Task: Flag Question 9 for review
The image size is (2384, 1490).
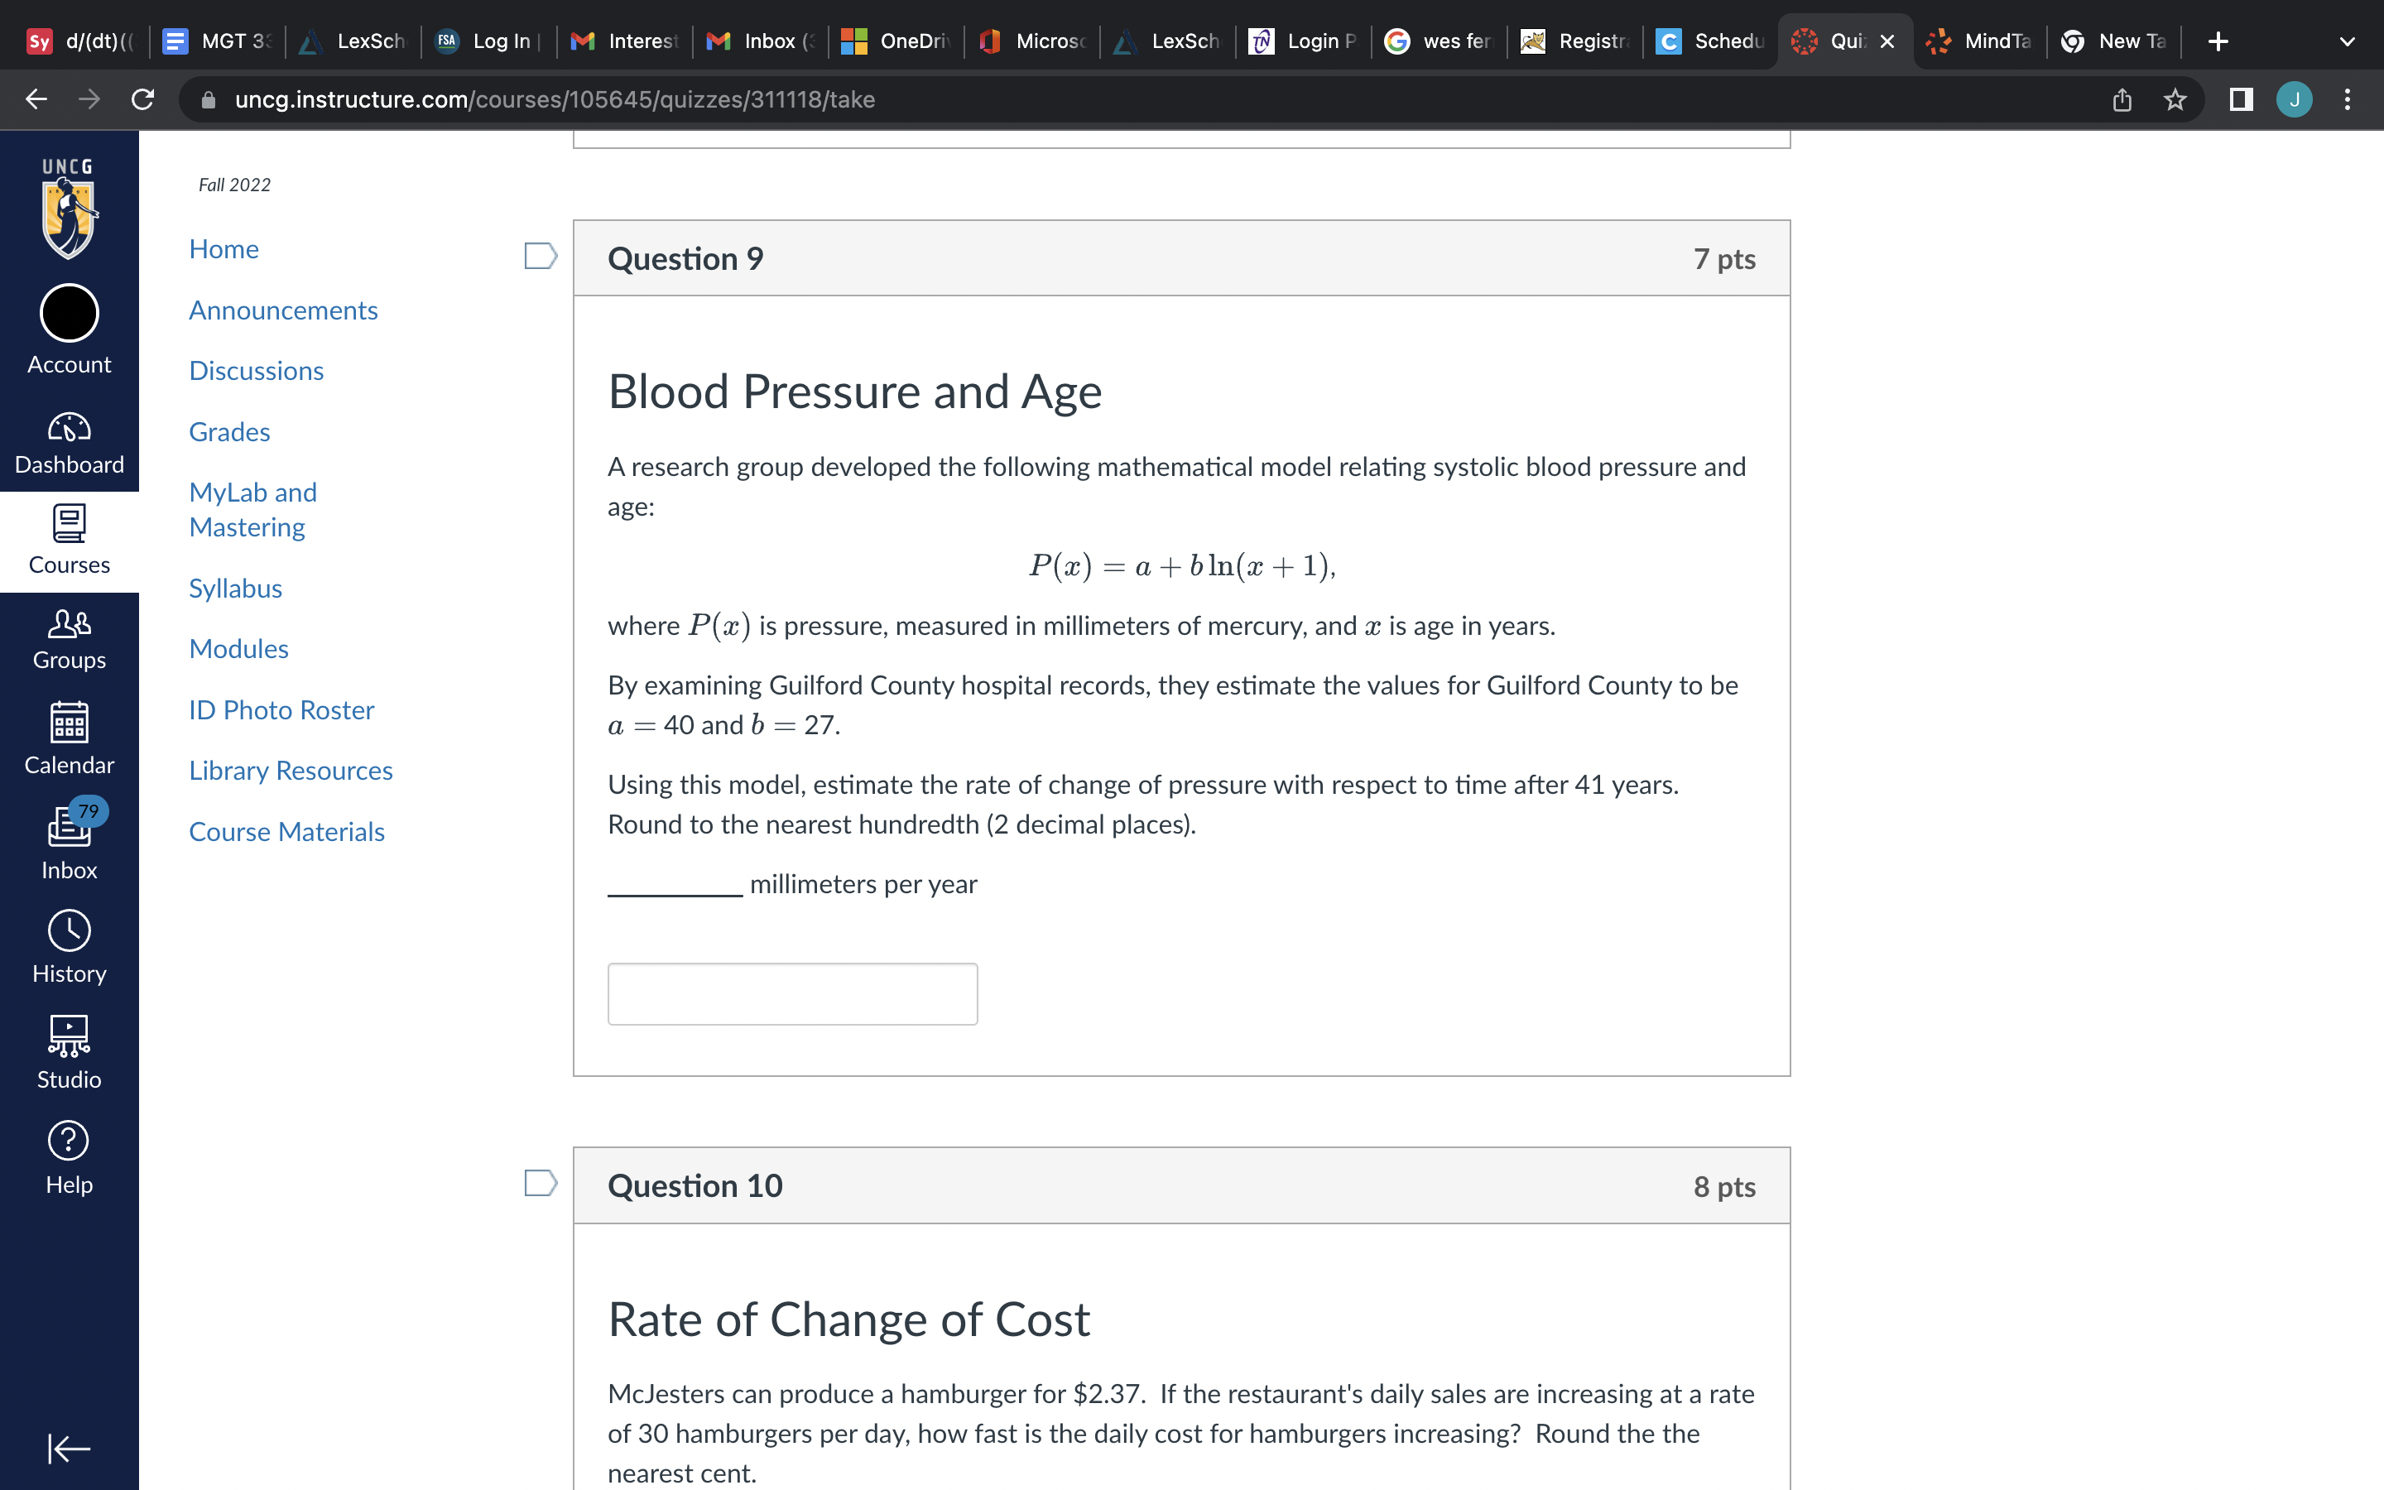Action: tap(540, 257)
